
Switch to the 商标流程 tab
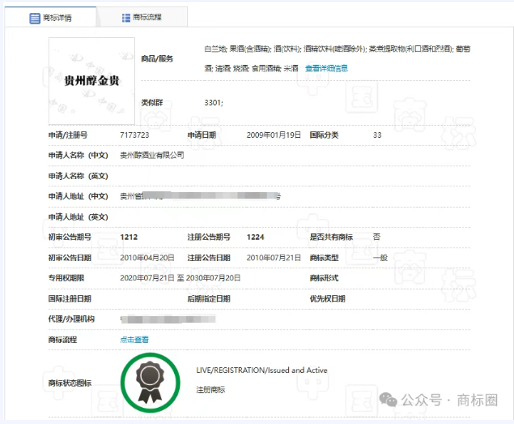pos(142,17)
